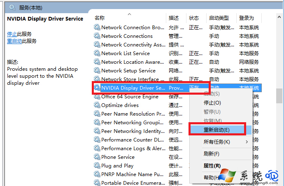Choose Restart (重新启动) from context menu

pos(216,130)
